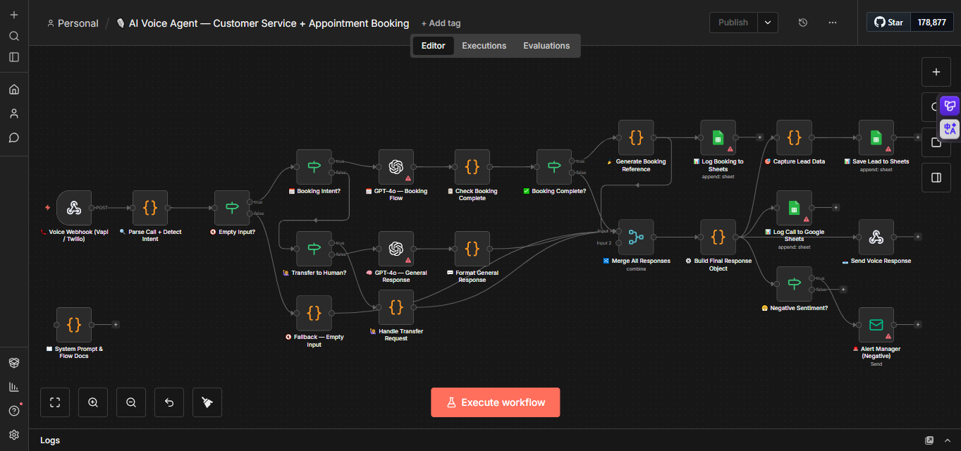Viewport: 961px width, 451px height.
Task: Select the Capture Lead Data node
Action: [x=794, y=137]
